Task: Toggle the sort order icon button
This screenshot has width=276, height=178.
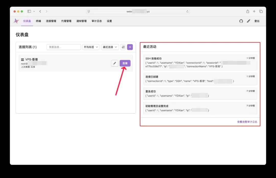Action: pos(123,47)
